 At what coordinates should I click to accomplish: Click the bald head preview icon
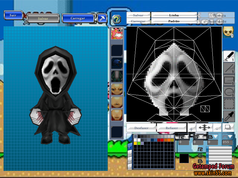(x=228, y=32)
